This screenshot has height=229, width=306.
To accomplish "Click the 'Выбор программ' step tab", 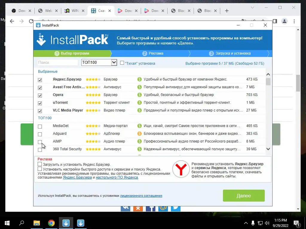I will pos(72,53).
